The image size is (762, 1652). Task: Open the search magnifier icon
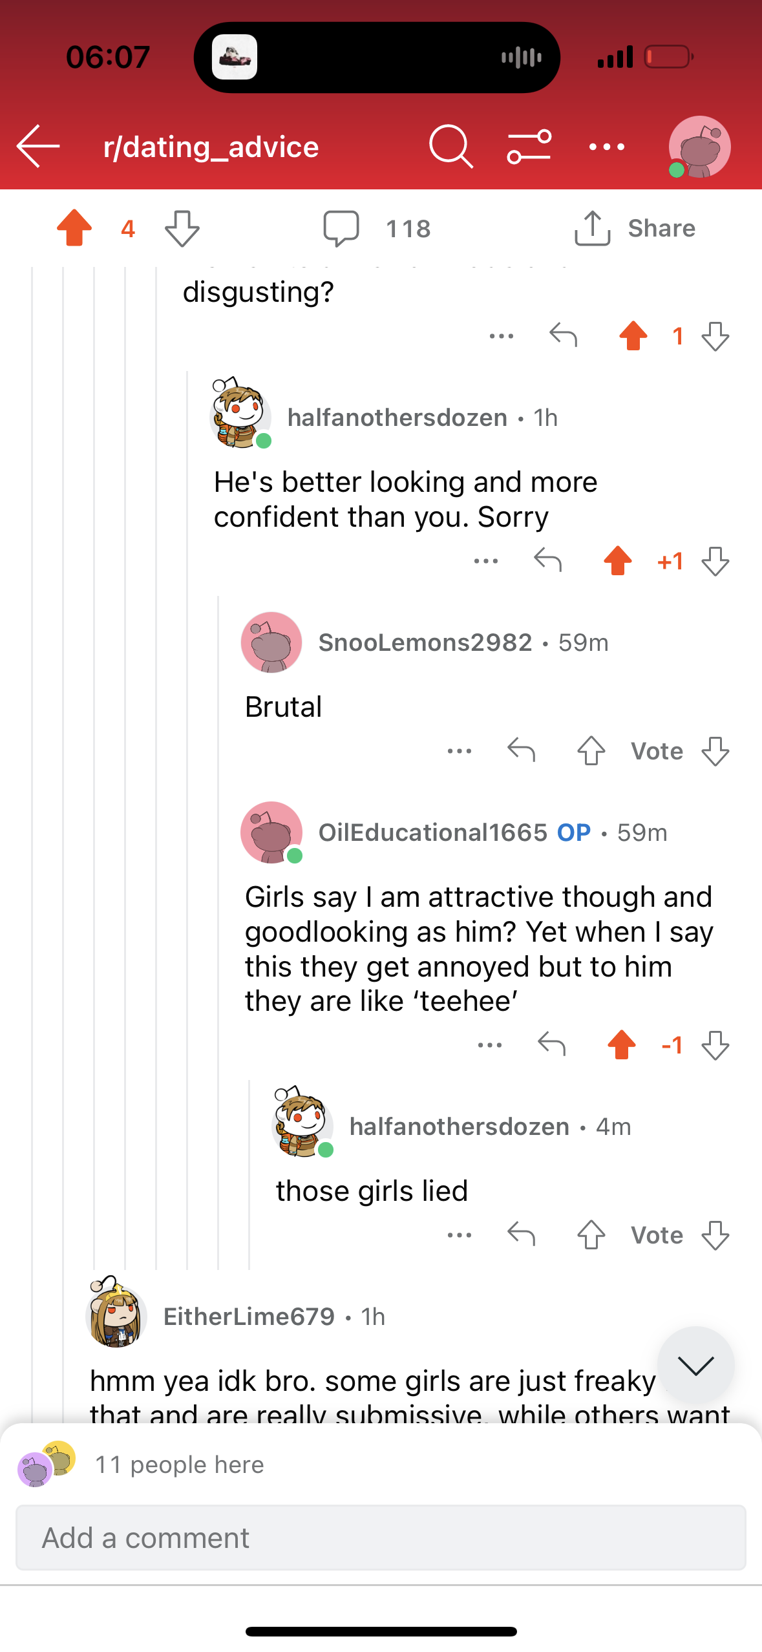coord(450,147)
